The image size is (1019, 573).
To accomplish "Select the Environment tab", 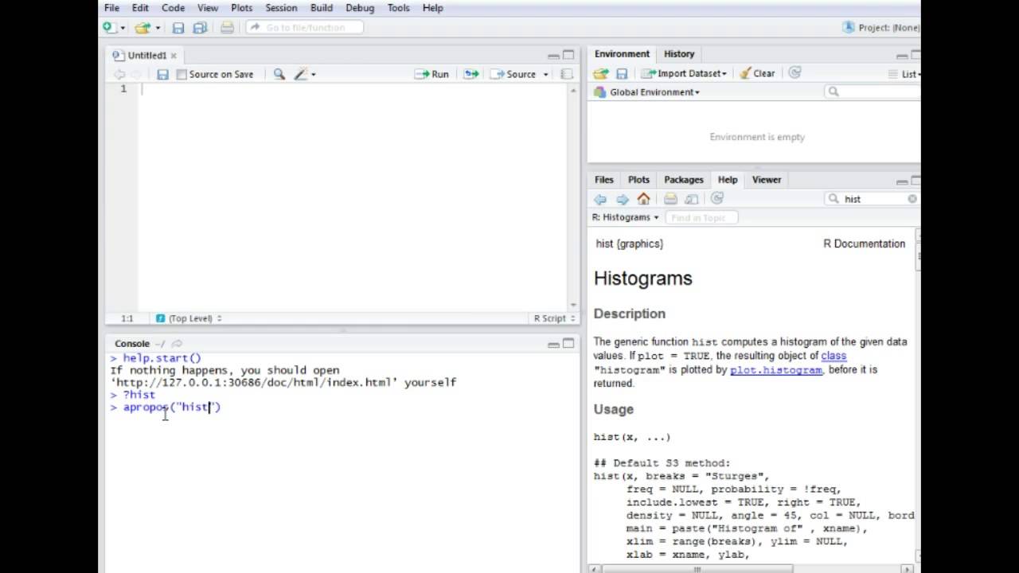I will 622,54.
